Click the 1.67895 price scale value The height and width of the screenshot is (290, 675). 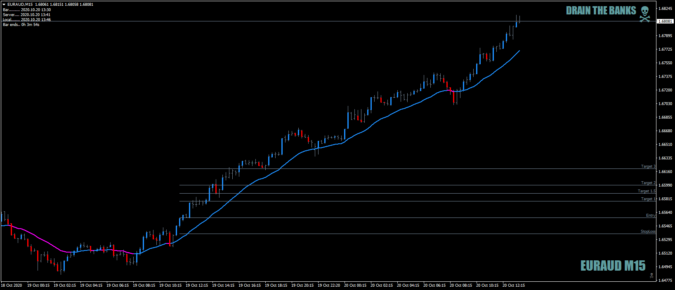(x=666, y=36)
